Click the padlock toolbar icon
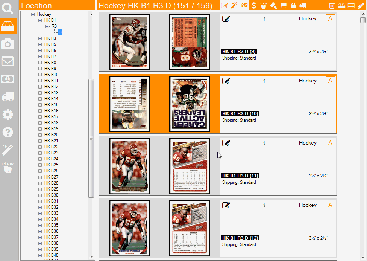The image size is (367, 261). tap(293, 5)
